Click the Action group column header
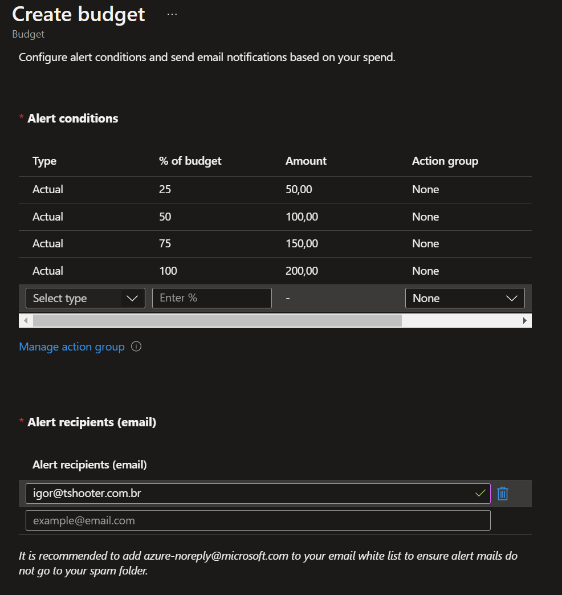562x595 pixels. pyautogui.click(x=445, y=161)
